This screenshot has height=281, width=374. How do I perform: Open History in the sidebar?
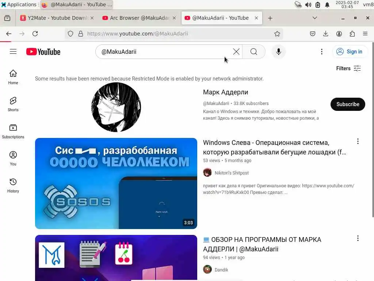point(13,186)
